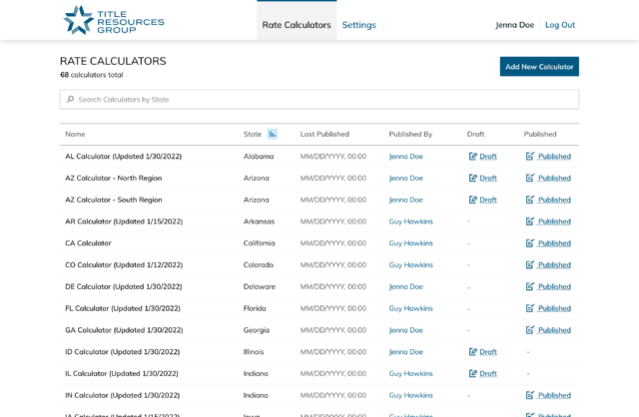Screen dimensions: 639x417
Task: Open the Rate Calculators tab
Action: tap(297, 25)
